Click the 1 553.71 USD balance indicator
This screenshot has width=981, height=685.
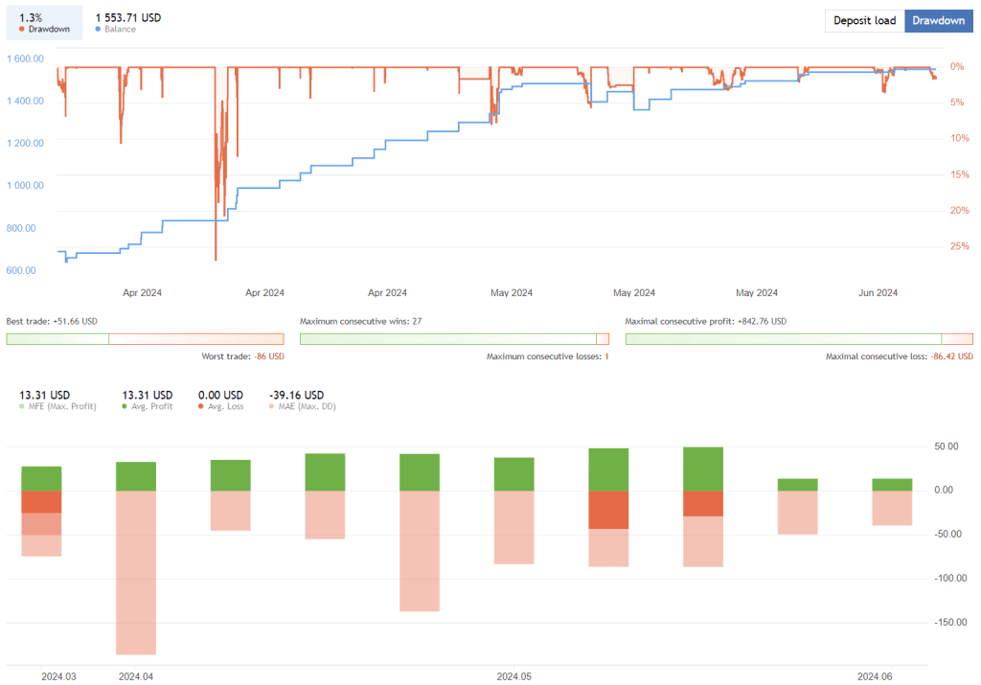(127, 16)
